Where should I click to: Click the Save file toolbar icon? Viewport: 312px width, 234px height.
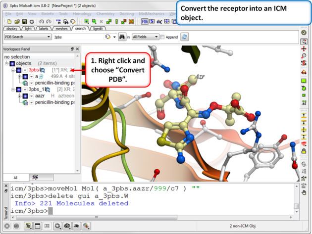25,22
